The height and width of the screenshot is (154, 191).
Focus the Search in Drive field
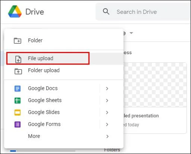point(143,12)
